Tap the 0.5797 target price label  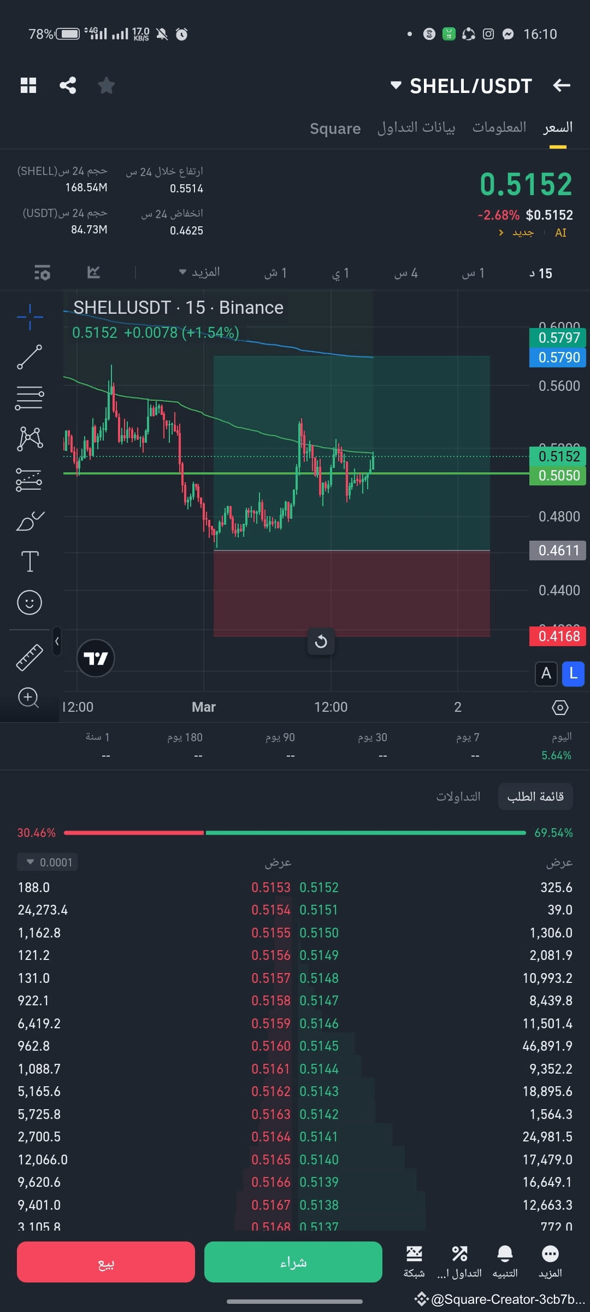tap(558, 337)
